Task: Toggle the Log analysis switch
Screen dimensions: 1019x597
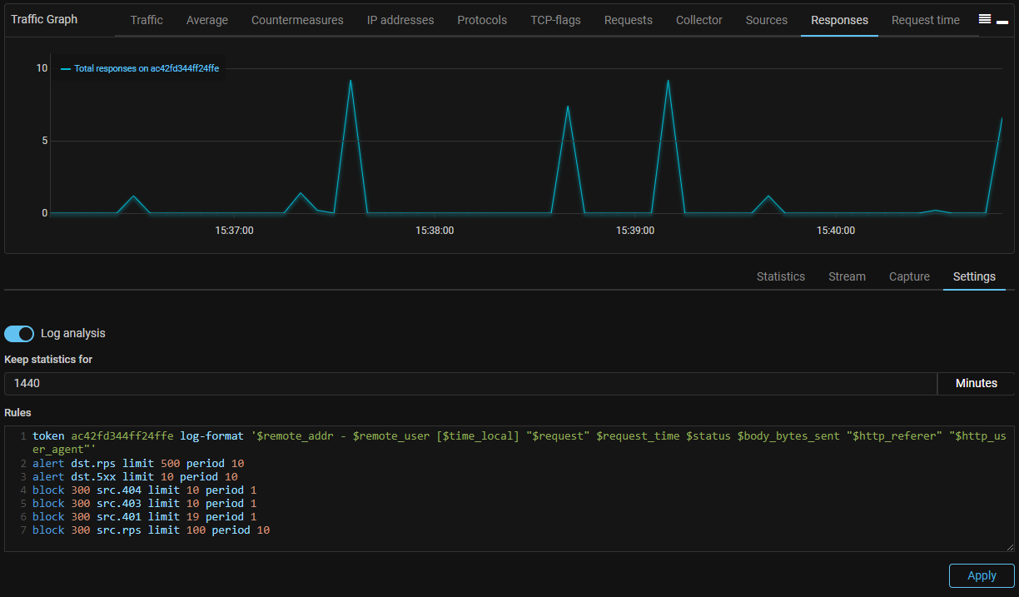Action: [x=18, y=333]
